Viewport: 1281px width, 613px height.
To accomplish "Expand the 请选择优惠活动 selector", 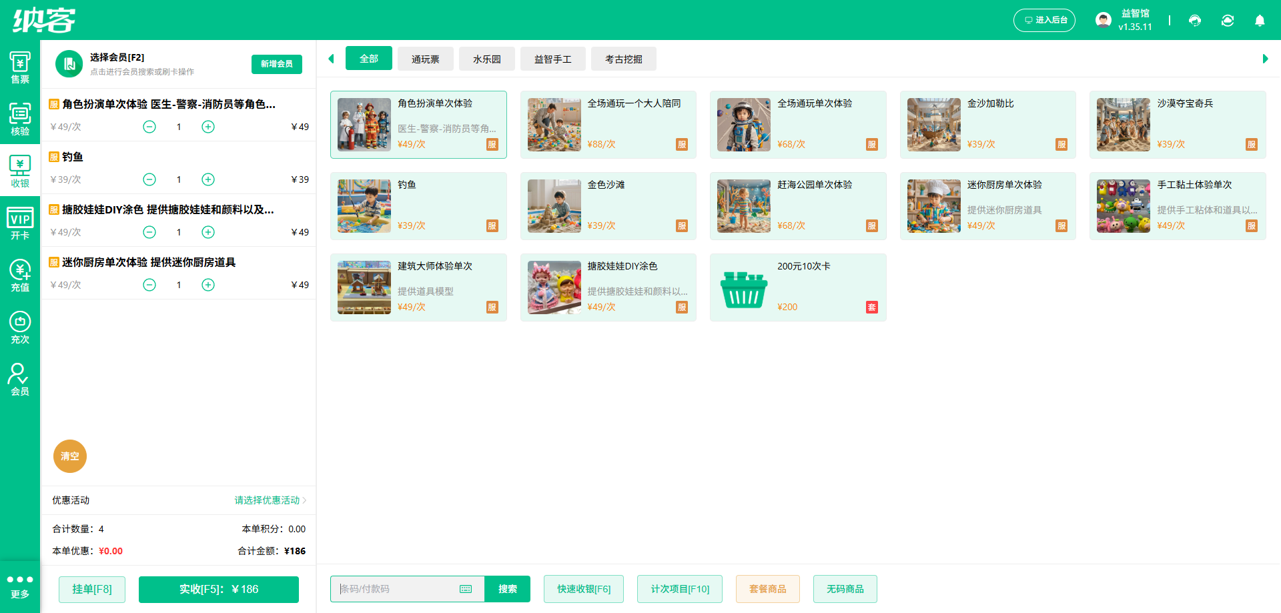I will [270, 500].
